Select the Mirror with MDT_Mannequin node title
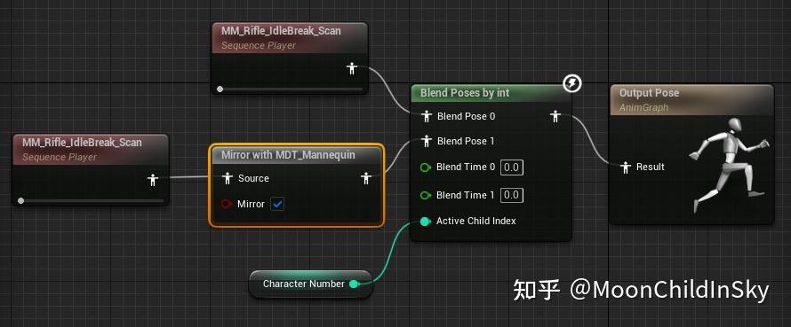 tap(288, 155)
